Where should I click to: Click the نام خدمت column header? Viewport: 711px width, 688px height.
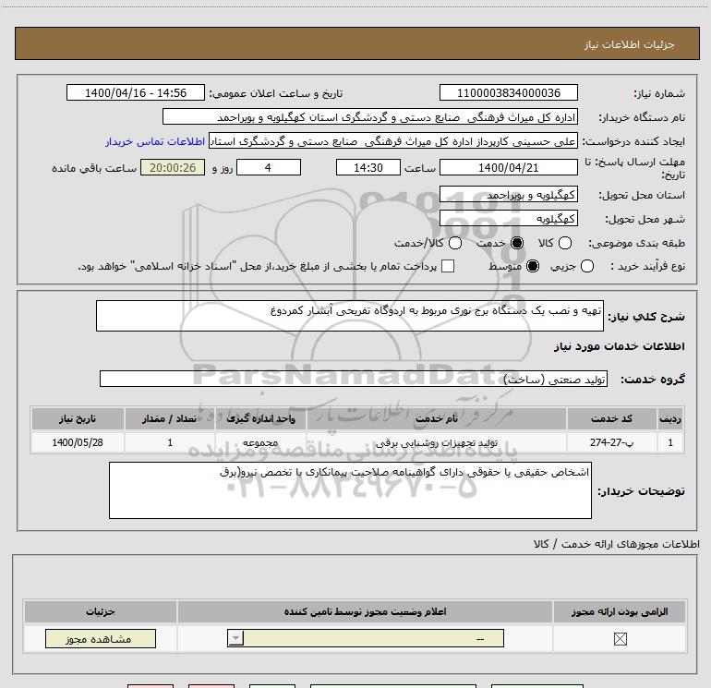437,418
